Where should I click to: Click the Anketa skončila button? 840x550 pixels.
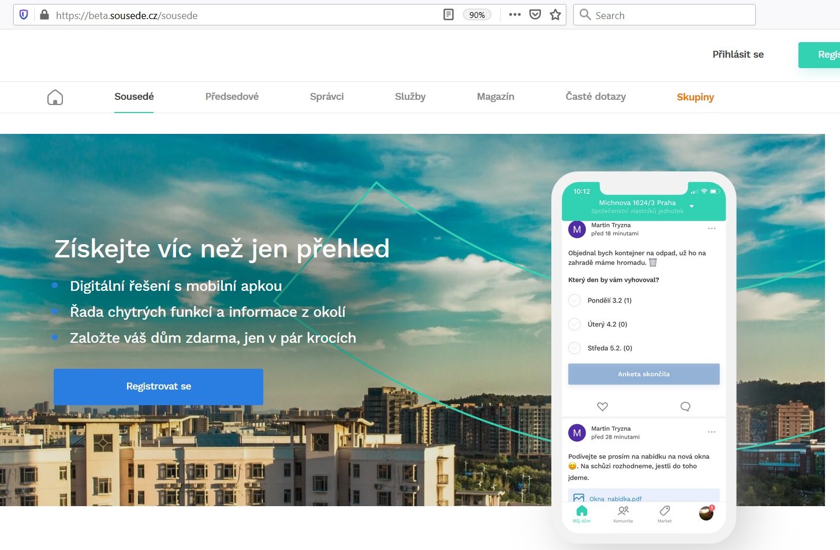[644, 374]
